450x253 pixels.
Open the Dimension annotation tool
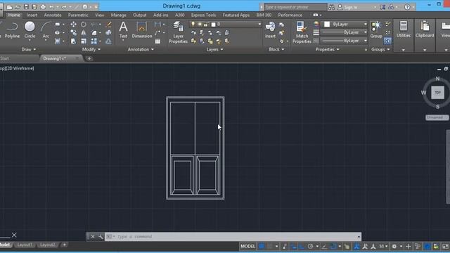point(142,30)
